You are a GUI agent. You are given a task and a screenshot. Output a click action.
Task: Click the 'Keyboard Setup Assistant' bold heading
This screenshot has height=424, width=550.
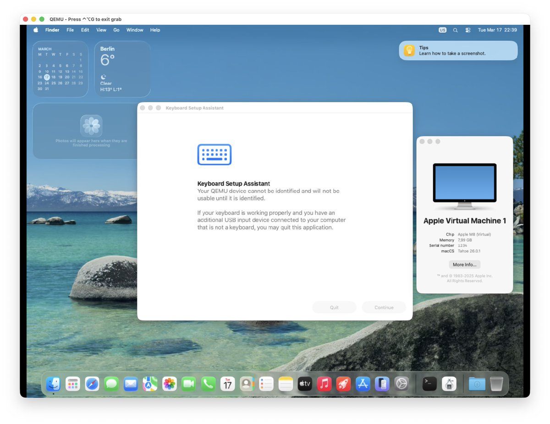coord(234,184)
